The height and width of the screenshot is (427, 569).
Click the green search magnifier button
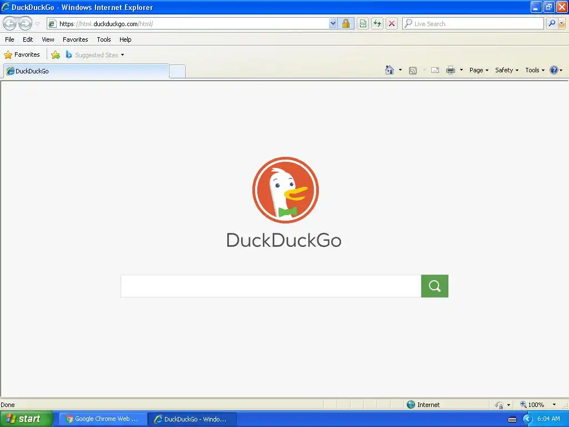click(x=435, y=286)
